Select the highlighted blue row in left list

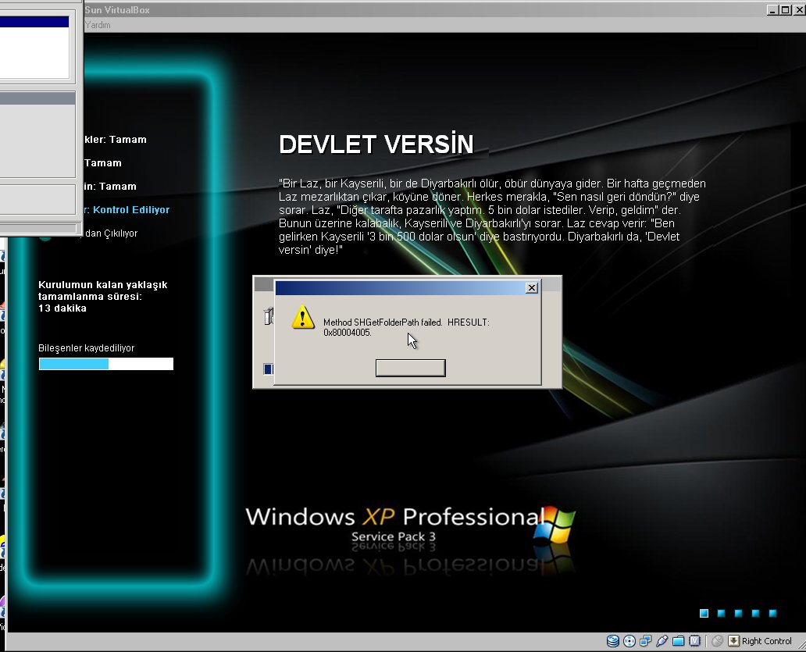[34, 23]
